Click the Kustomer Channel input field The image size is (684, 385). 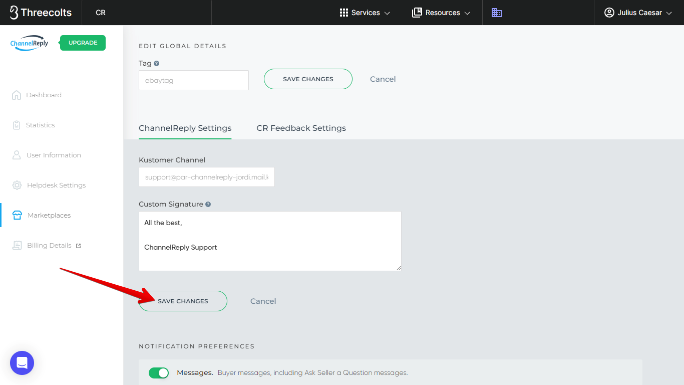(x=207, y=177)
